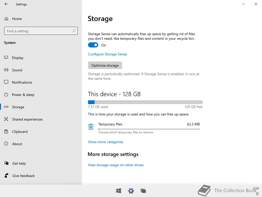Show more categories of storage usage
Image resolution: width=262 pixels, height=197 pixels.
click(x=105, y=142)
